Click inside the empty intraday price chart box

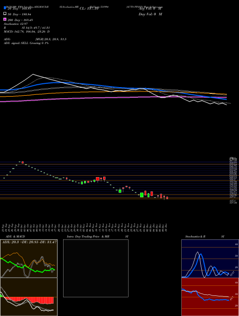click(x=96, y=268)
